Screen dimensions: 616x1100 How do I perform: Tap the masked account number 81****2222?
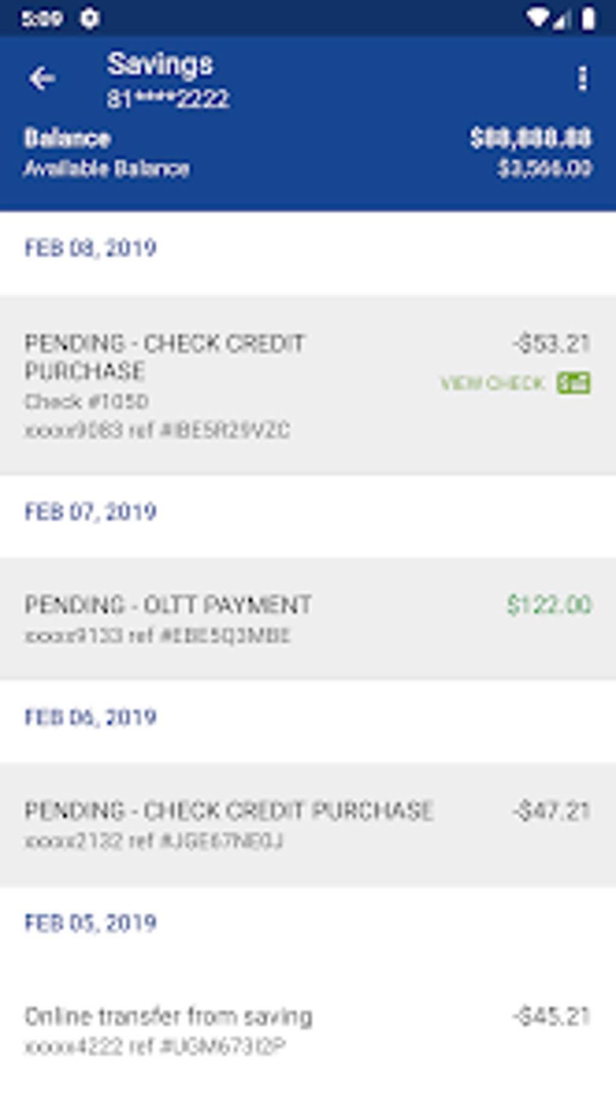[x=168, y=99]
